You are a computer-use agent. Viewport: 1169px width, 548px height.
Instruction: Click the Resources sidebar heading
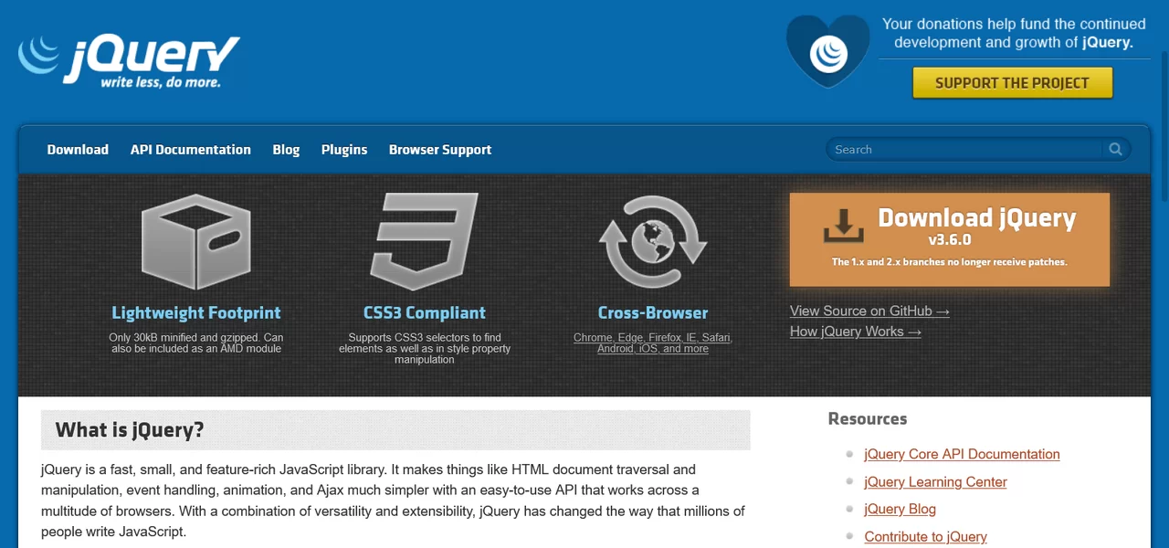868,418
